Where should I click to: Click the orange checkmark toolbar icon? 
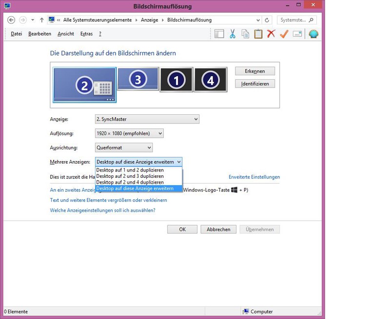(284, 34)
